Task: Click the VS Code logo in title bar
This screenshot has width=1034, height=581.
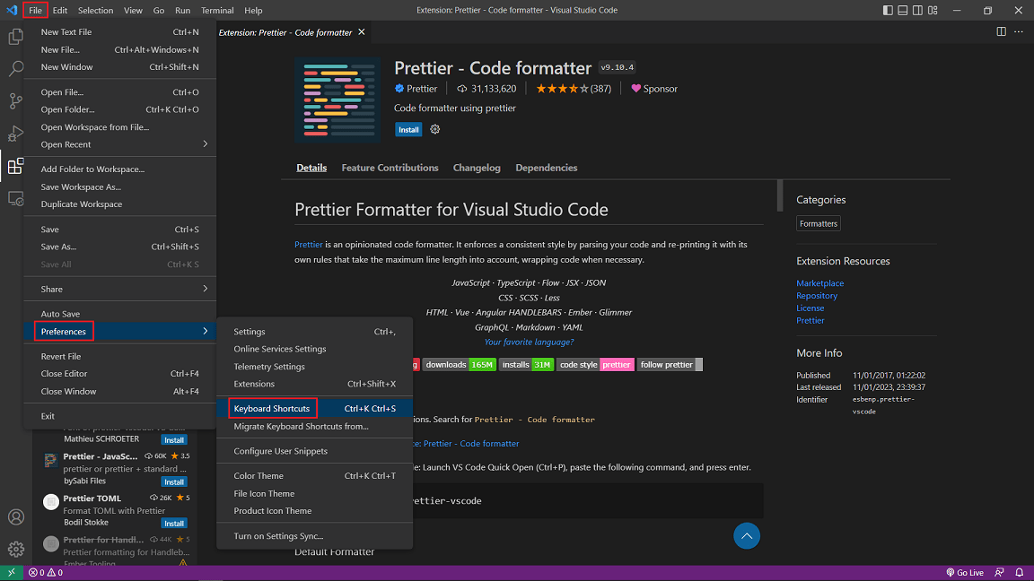Action: click(x=11, y=10)
